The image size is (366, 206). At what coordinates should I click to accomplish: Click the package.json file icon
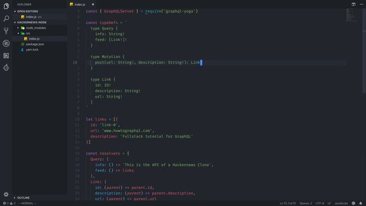tap(23, 44)
